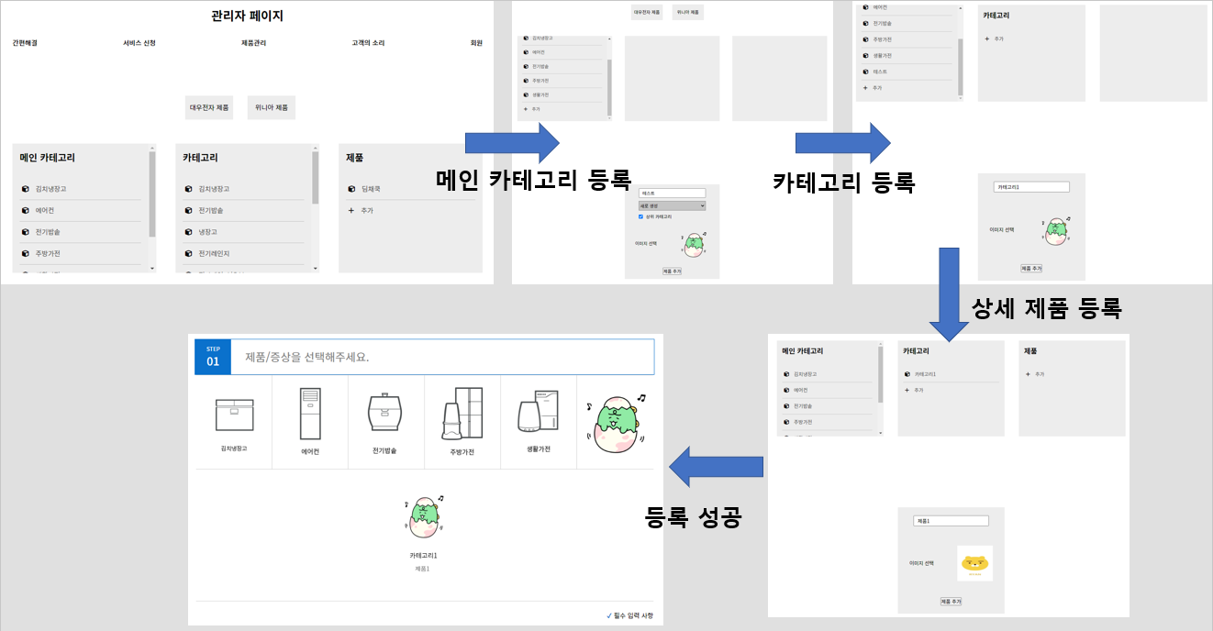The height and width of the screenshot is (631, 1213).
Task: Click 제품 추가 button below yellow character
Action: coord(951,602)
